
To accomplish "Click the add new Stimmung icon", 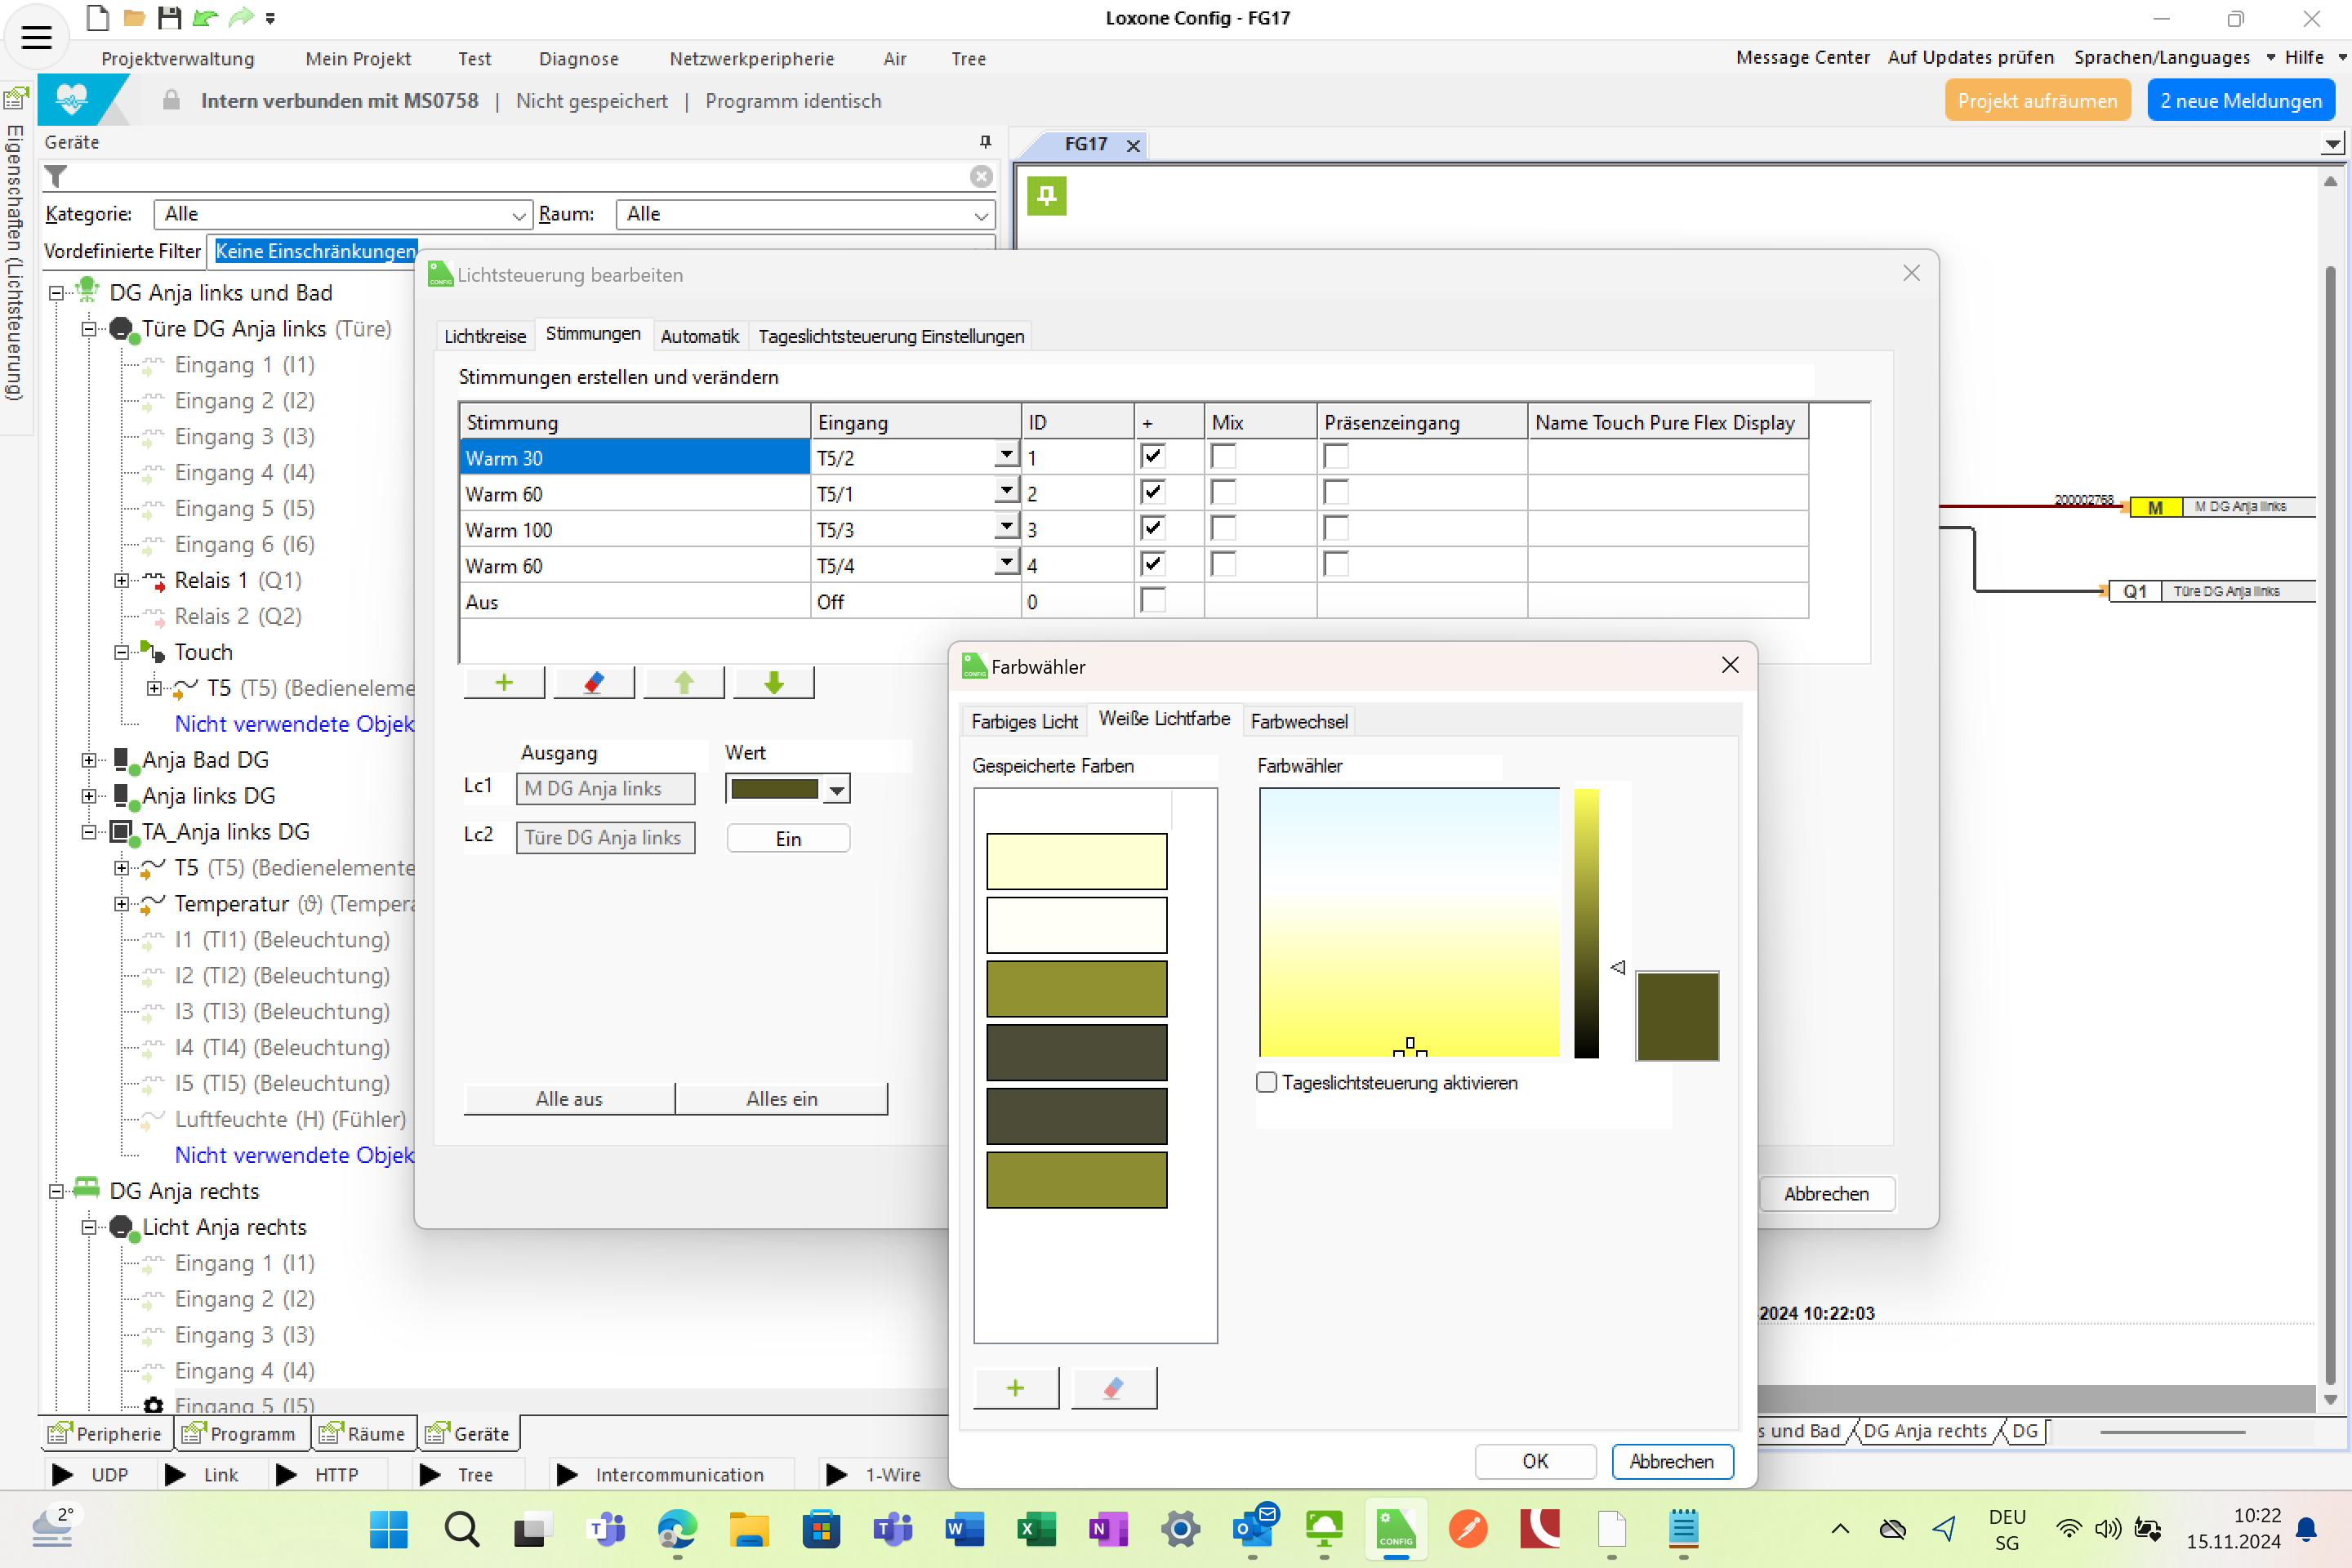I will (504, 683).
